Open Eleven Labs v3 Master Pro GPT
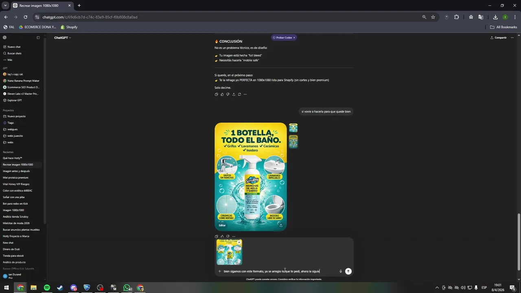This screenshot has height=293, width=521. click(x=22, y=94)
